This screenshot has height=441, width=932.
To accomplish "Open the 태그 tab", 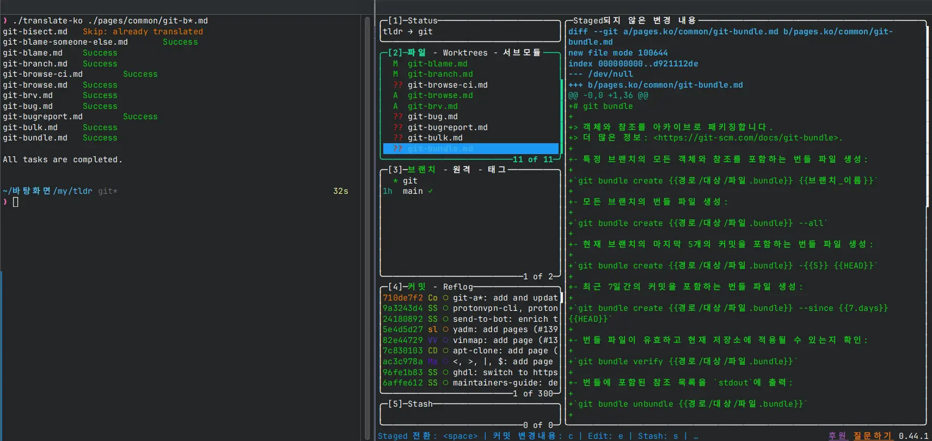I will pyautogui.click(x=496, y=170).
